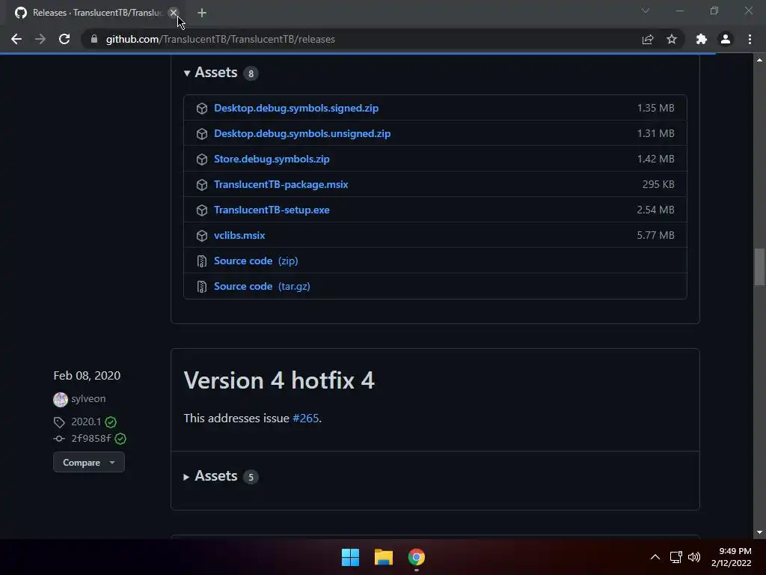766x575 pixels.
Task: Open File Explorer from the taskbar
Action: click(384, 557)
